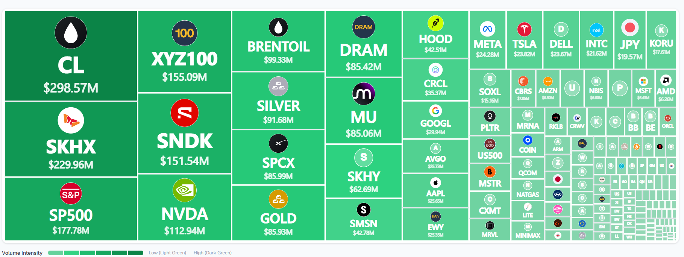Click the gold bars GOLD icon
684x257 pixels.
[x=278, y=199]
